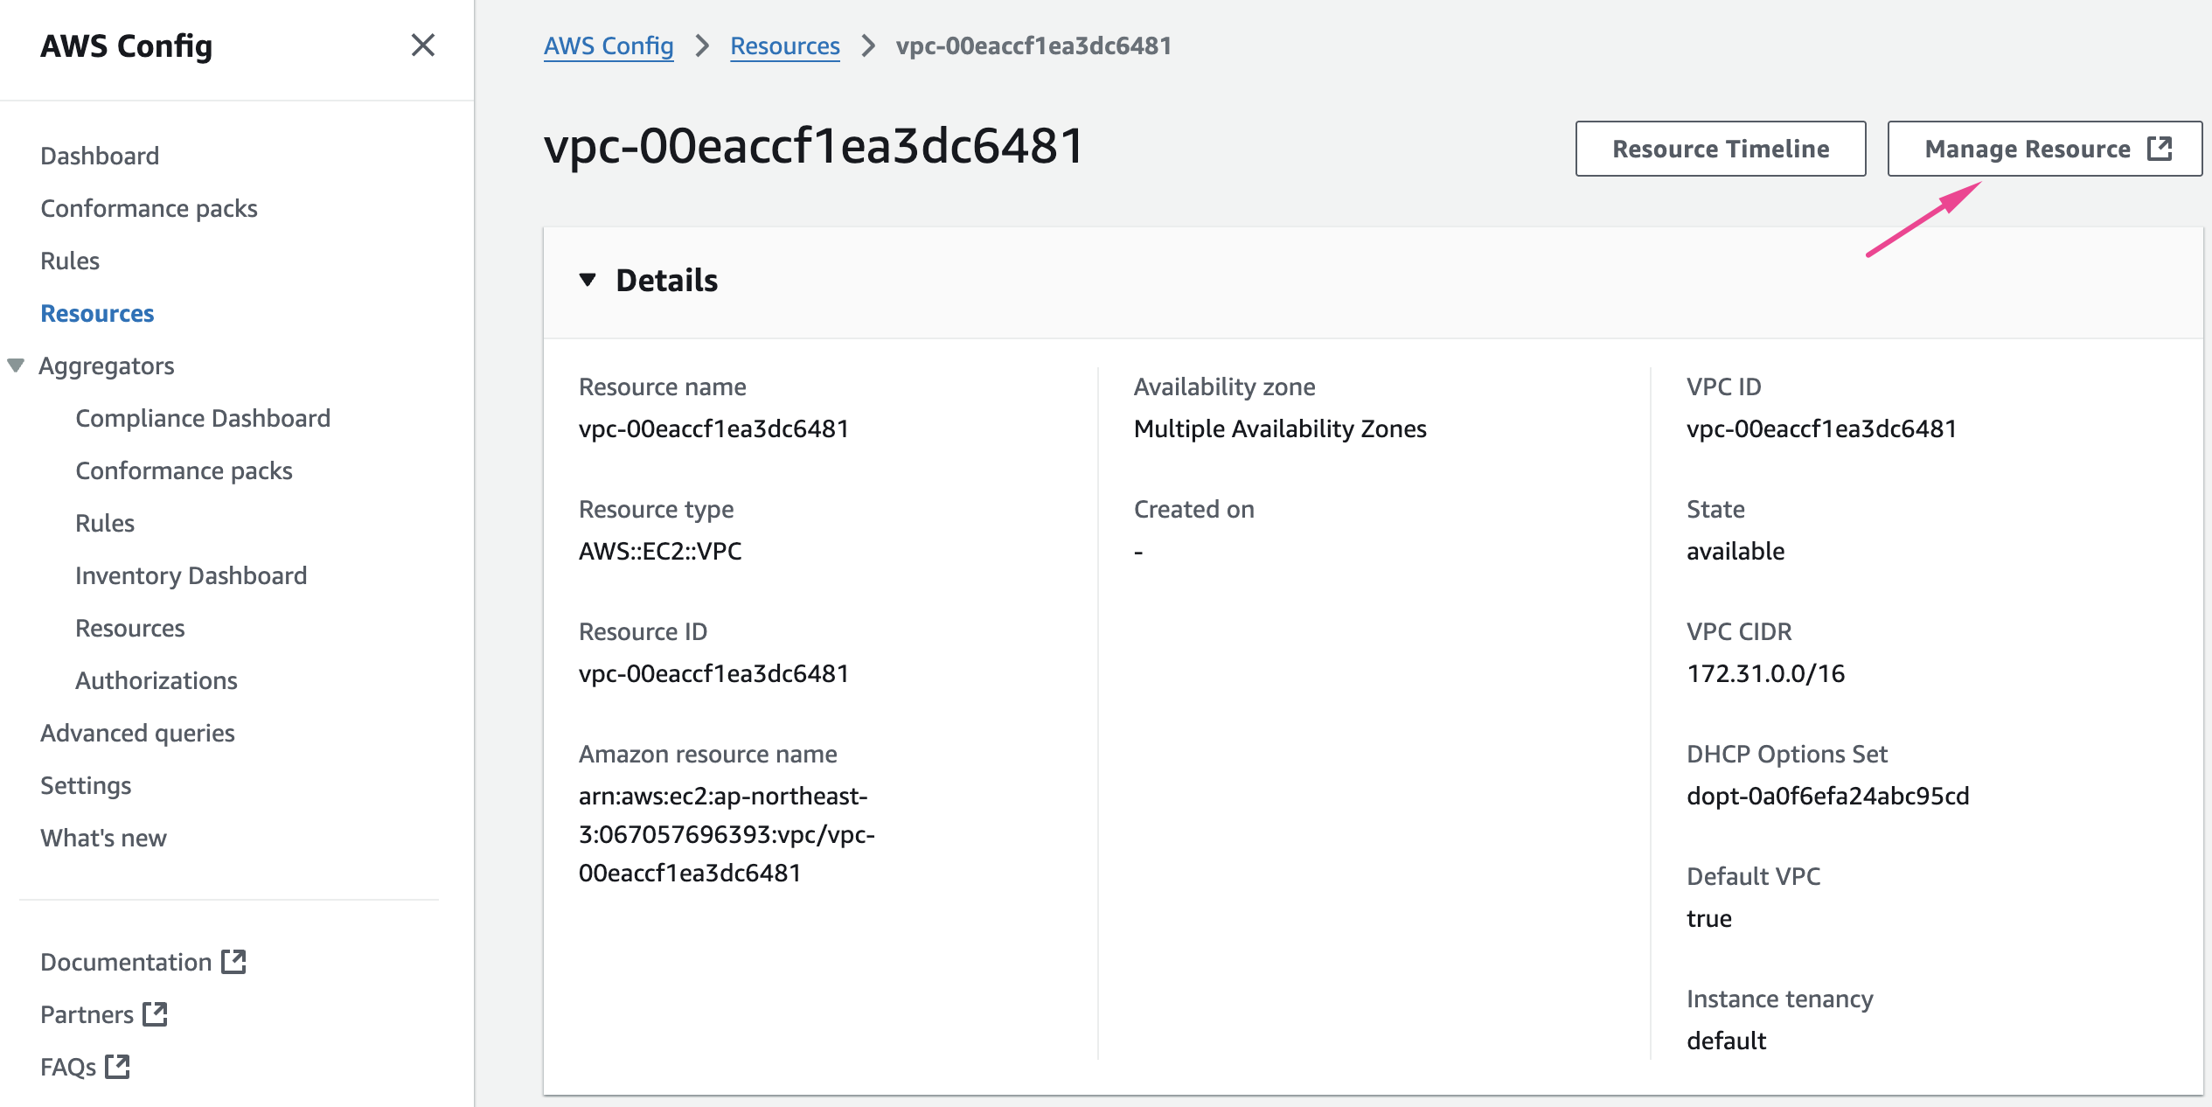2212x1107 pixels.
Task: Collapse the Details section triangle
Action: [x=588, y=280]
